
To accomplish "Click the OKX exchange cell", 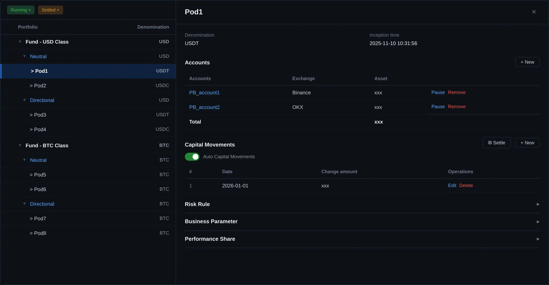I will (x=298, y=107).
